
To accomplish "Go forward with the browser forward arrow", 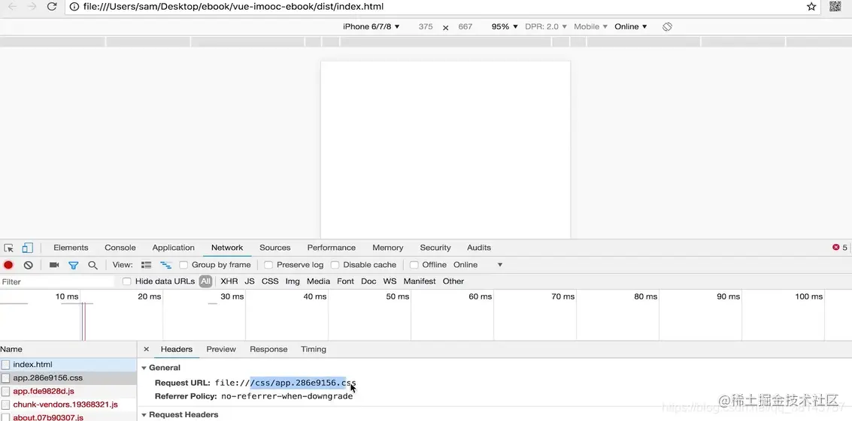I will pos(32,7).
